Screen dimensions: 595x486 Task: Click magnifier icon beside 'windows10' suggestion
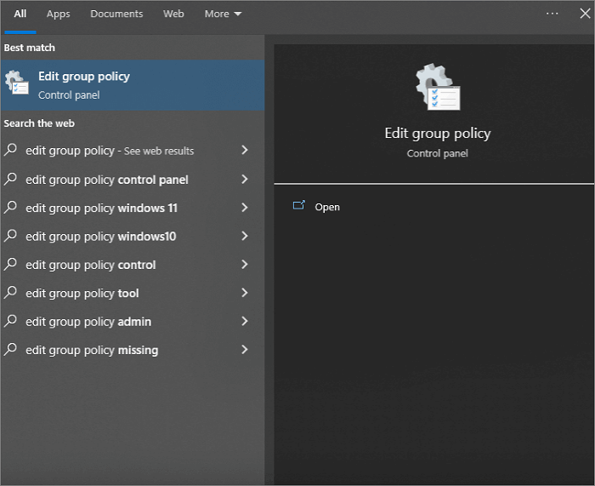[10, 236]
